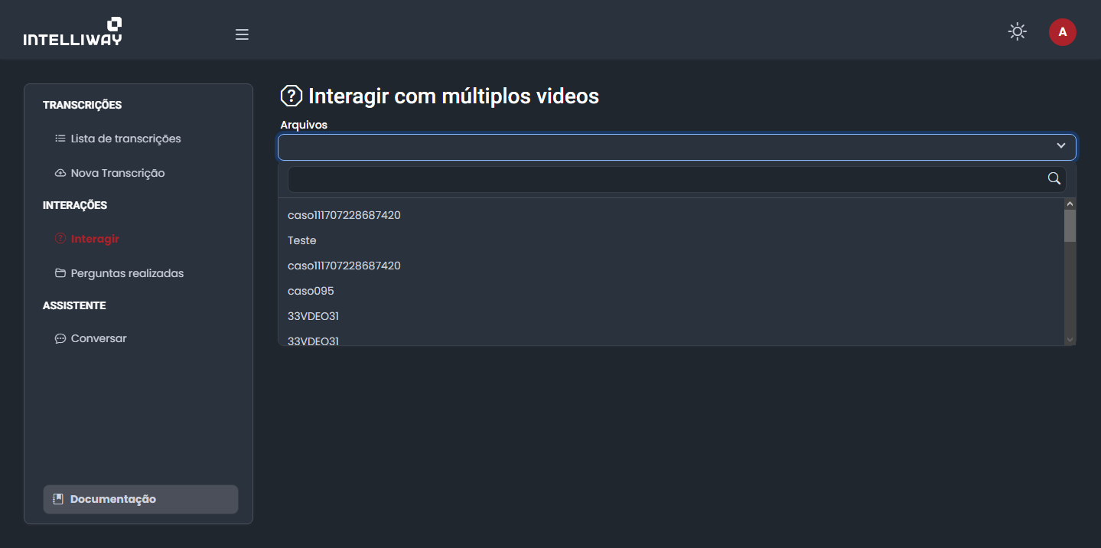Click the hamburger menu icon in header

(x=242, y=34)
